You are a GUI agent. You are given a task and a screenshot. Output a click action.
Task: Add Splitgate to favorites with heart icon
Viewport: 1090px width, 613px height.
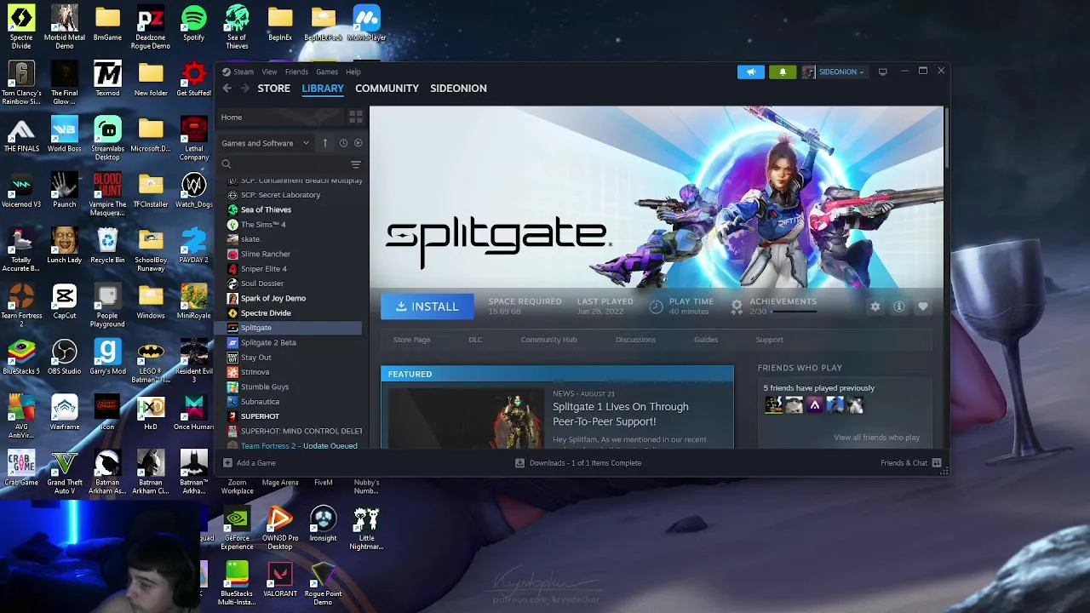pyautogui.click(x=922, y=306)
